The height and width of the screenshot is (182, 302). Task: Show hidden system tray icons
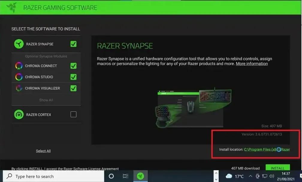[x=250, y=176]
